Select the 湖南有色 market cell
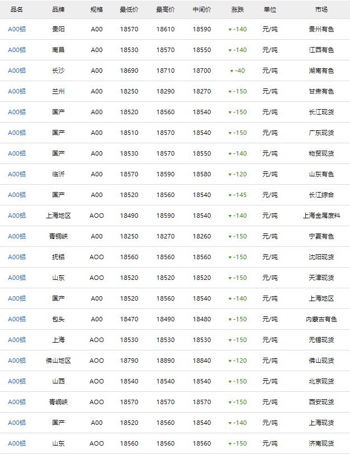Viewport: 350px width, 454px height. pos(321,71)
